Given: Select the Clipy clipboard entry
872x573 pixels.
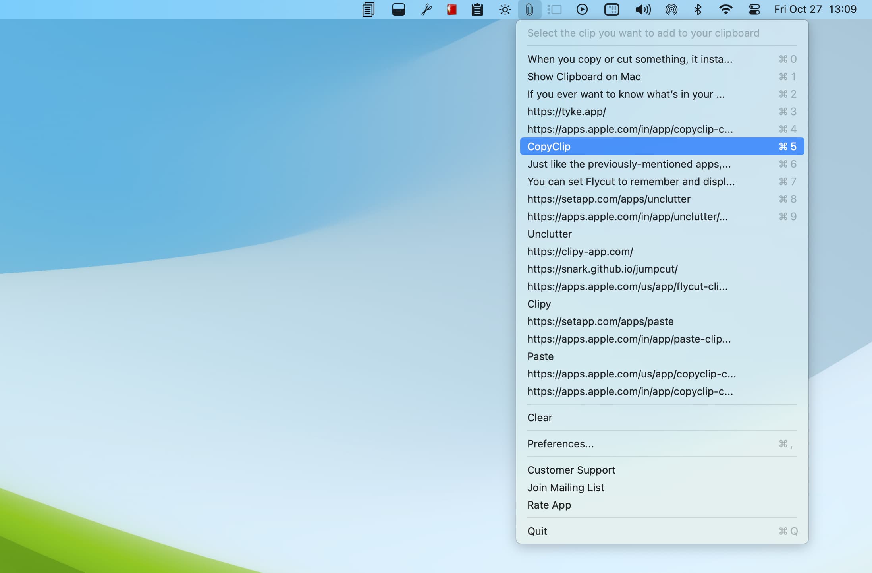Looking at the screenshot, I should (x=538, y=304).
